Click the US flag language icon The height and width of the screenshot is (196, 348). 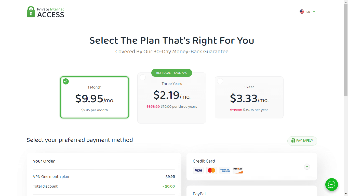pos(302,12)
